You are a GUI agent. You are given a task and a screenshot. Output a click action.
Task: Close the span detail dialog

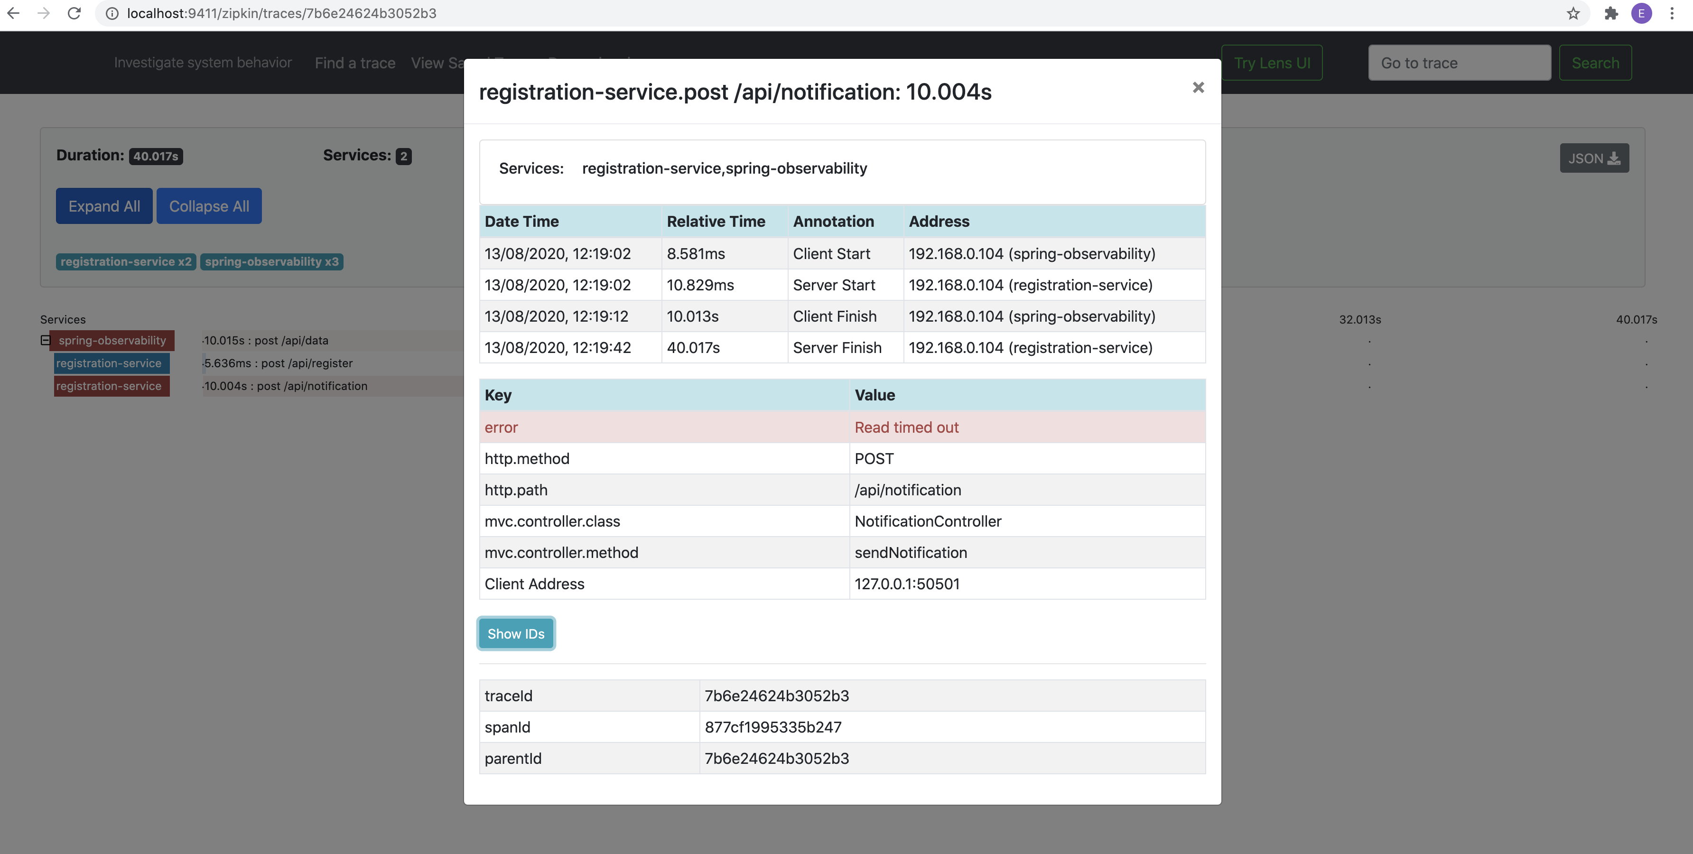[1198, 87]
